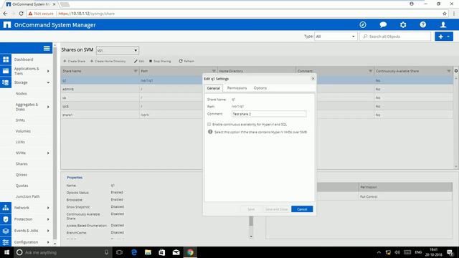Screen dimensions: 459x258
Task: Click the Search all Objects field
Action: [x=395, y=37]
